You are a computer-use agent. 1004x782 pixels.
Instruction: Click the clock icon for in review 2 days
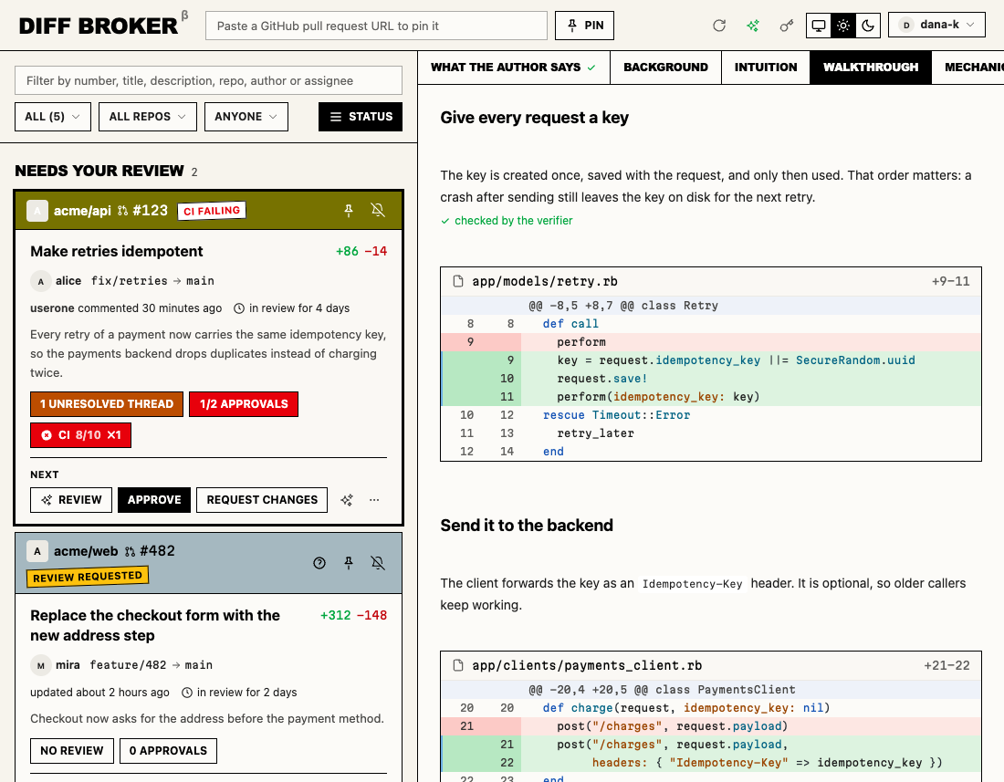click(x=187, y=693)
